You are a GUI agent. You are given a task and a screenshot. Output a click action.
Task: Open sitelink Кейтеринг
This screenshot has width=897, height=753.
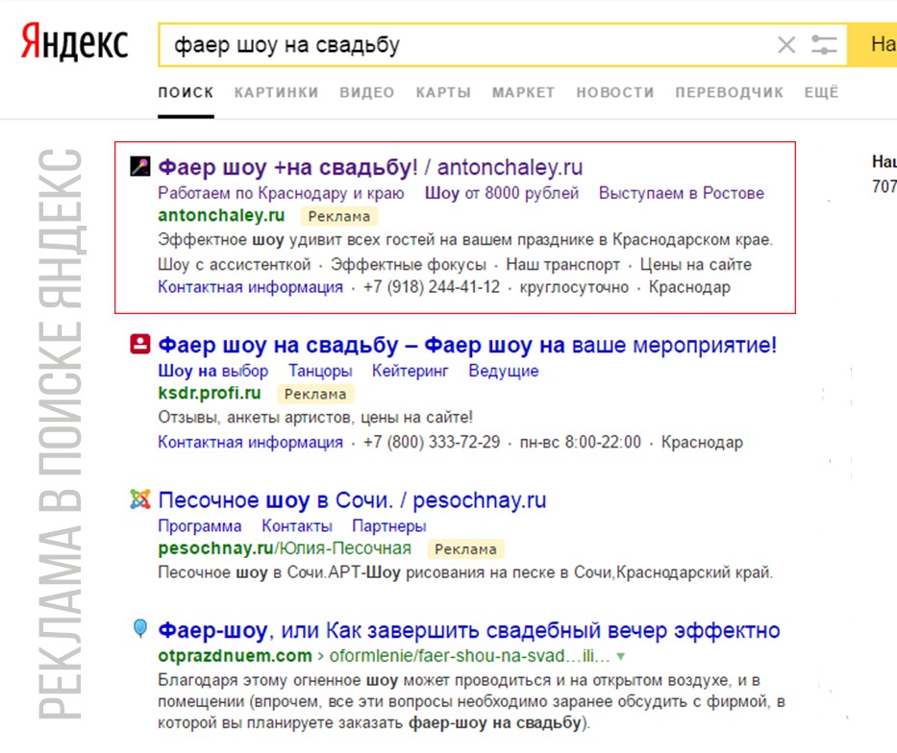point(411,371)
